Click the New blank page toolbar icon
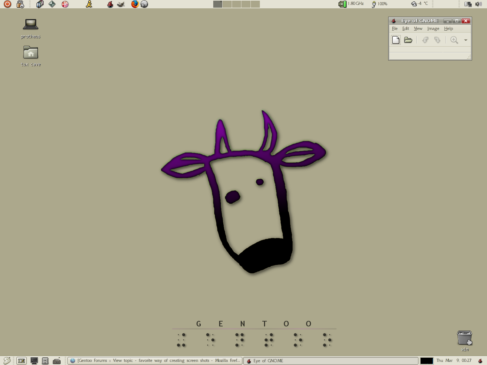The image size is (487, 365). 396,40
